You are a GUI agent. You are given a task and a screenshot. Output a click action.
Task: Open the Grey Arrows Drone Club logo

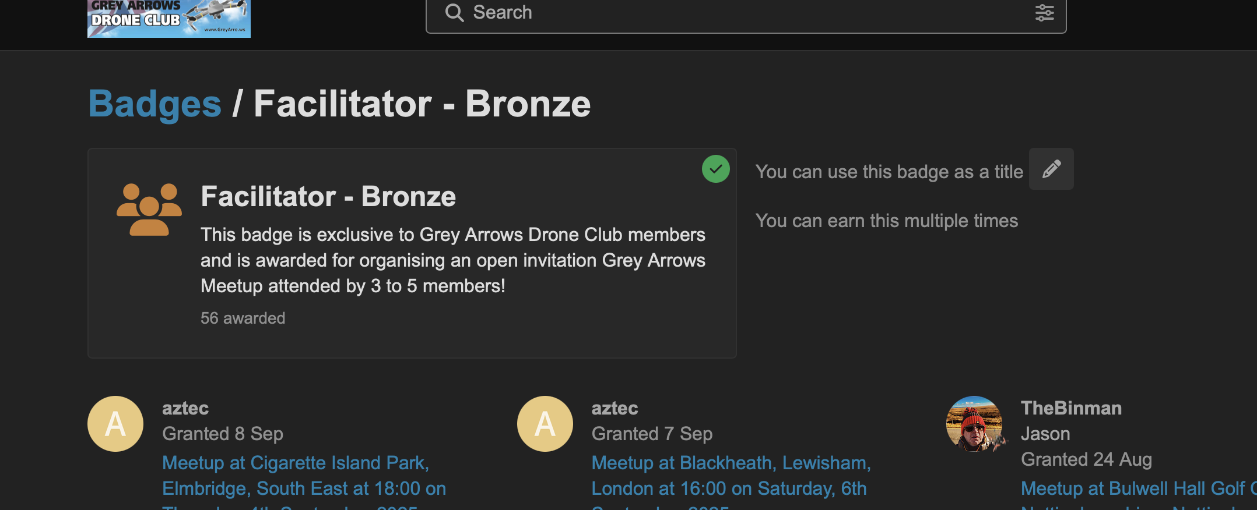point(168,19)
